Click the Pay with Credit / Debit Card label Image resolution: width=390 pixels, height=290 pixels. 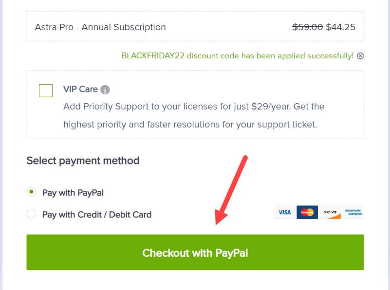(x=97, y=215)
